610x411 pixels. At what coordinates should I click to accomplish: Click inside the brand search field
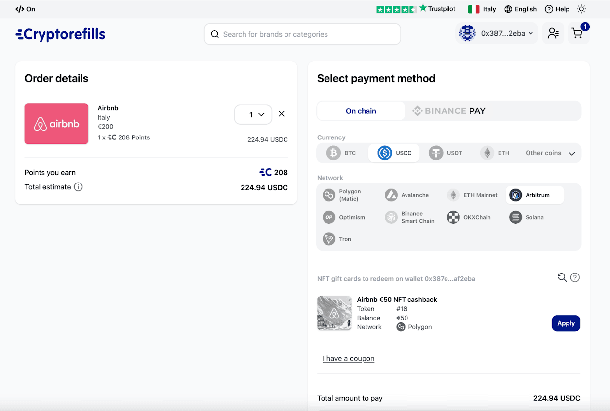302,34
